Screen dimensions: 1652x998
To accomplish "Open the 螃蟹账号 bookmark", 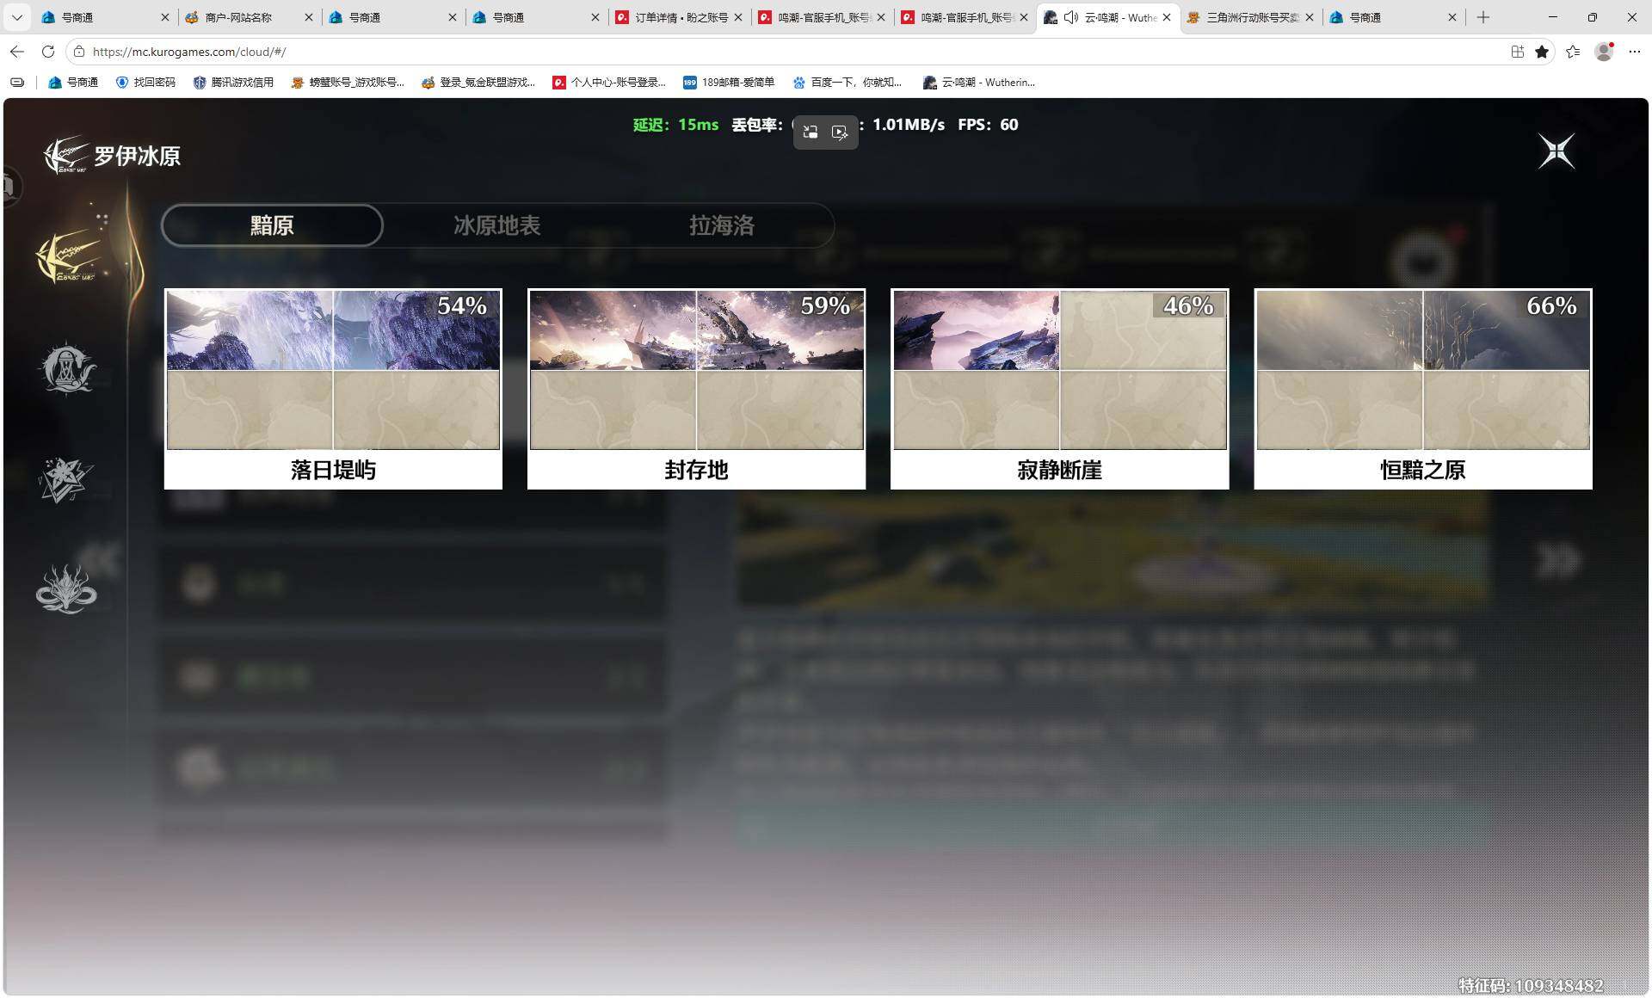I will pyautogui.click(x=348, y=83).
